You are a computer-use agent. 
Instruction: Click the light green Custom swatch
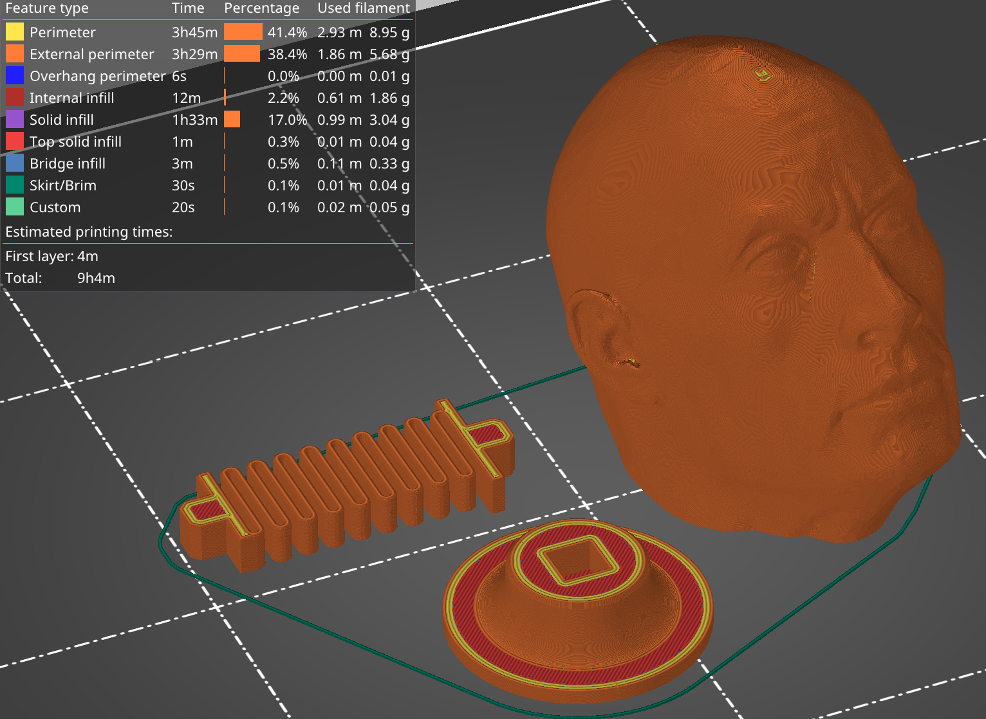(14, 206)
